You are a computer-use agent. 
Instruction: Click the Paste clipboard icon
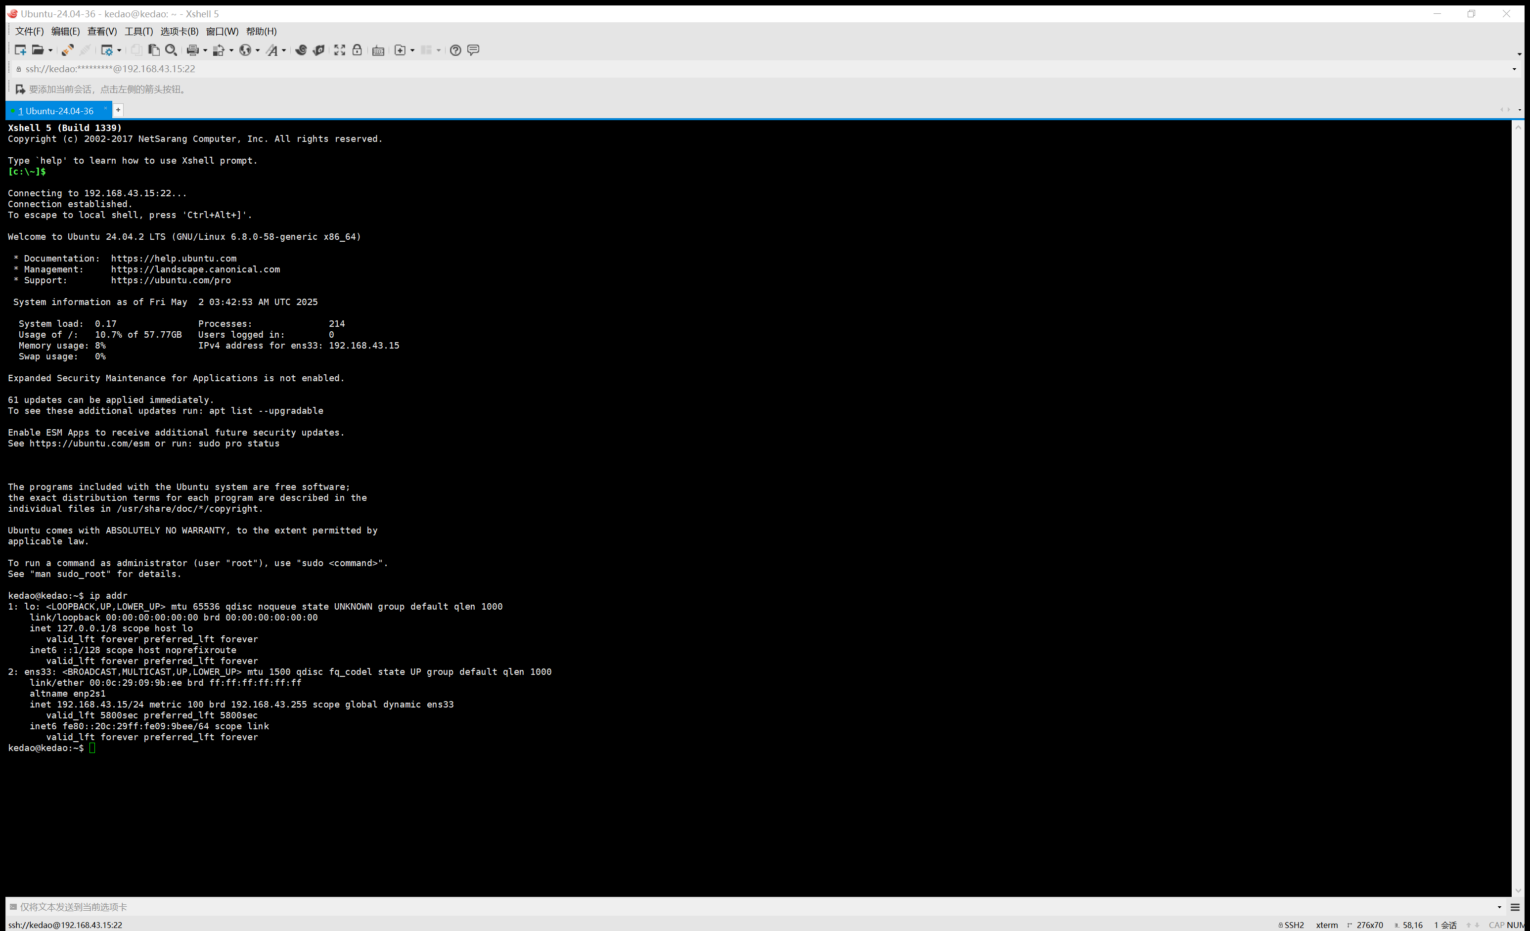click(x=153, y=50)
